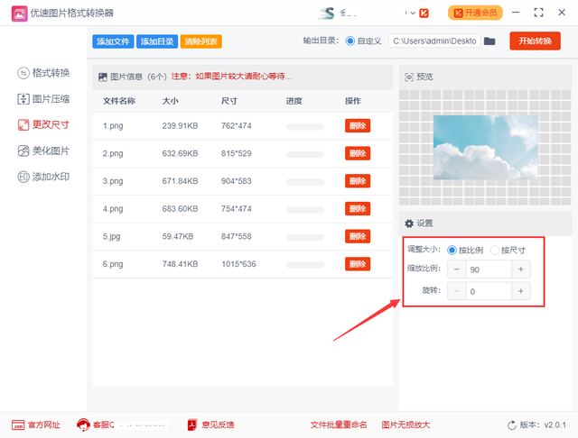Maximize the window with fullscreen icon

click(x=538, y=13)
